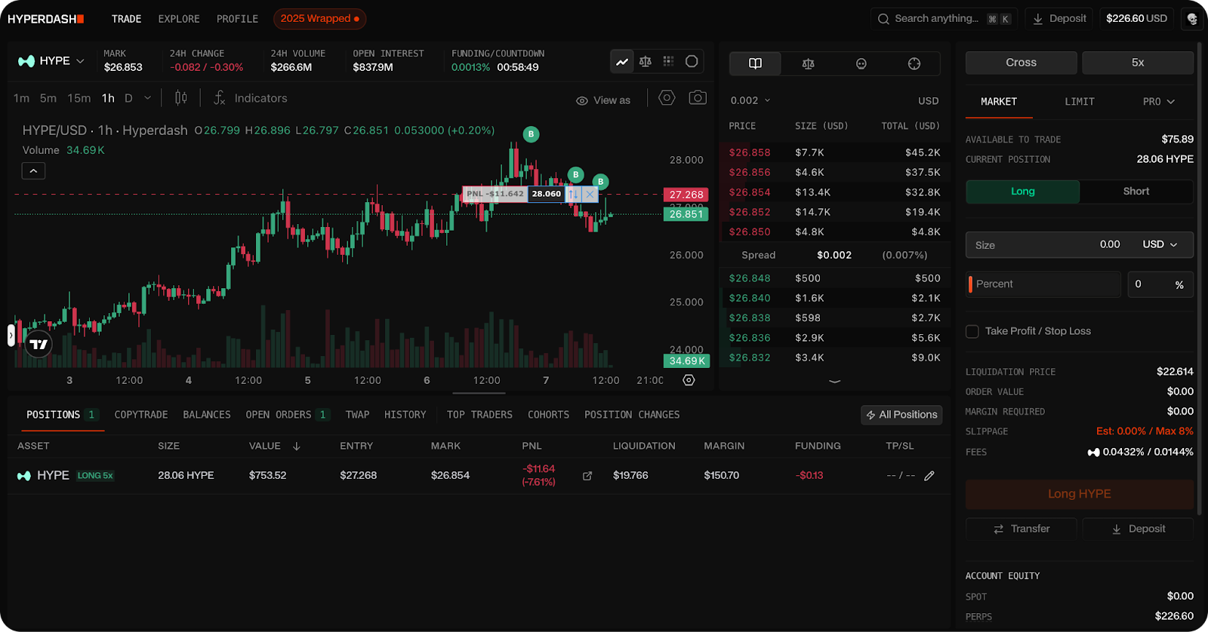The height and width of the screenshot is (632, 1208).
Task: Select the circle chart view icon
Action: click(692, 62)
